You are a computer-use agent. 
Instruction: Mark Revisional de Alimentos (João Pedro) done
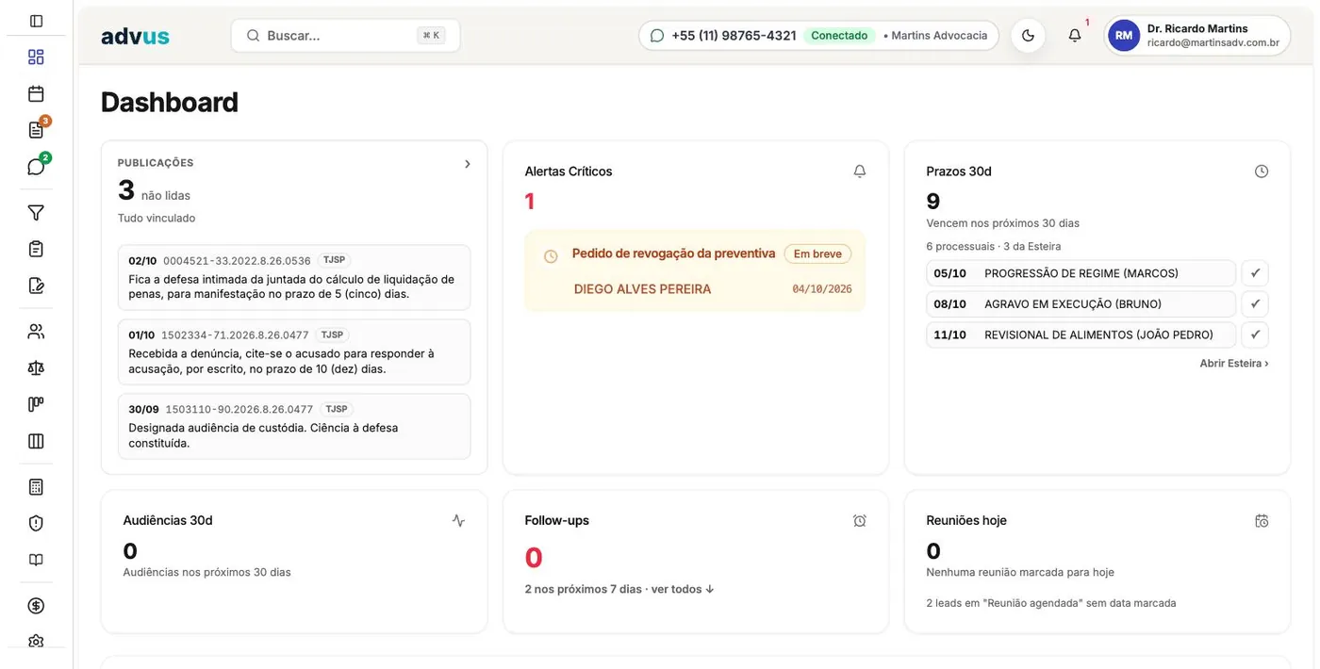1255,334
